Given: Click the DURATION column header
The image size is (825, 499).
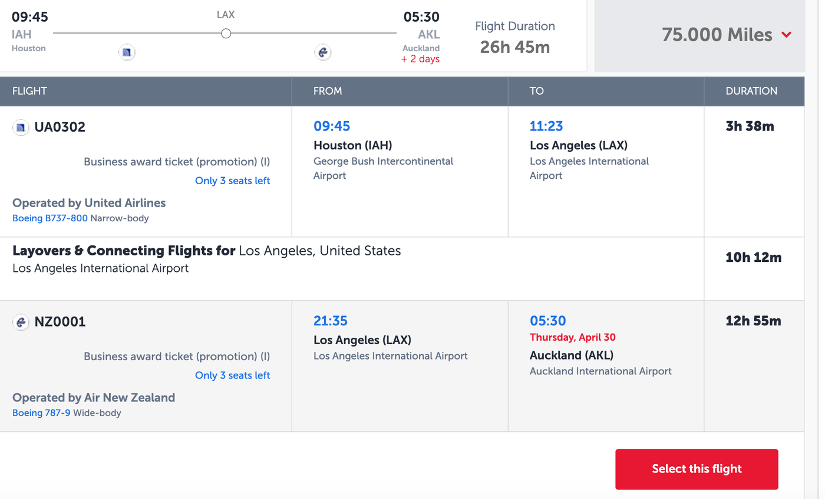Looking at the screenshot, I should (x=751, y=91).
